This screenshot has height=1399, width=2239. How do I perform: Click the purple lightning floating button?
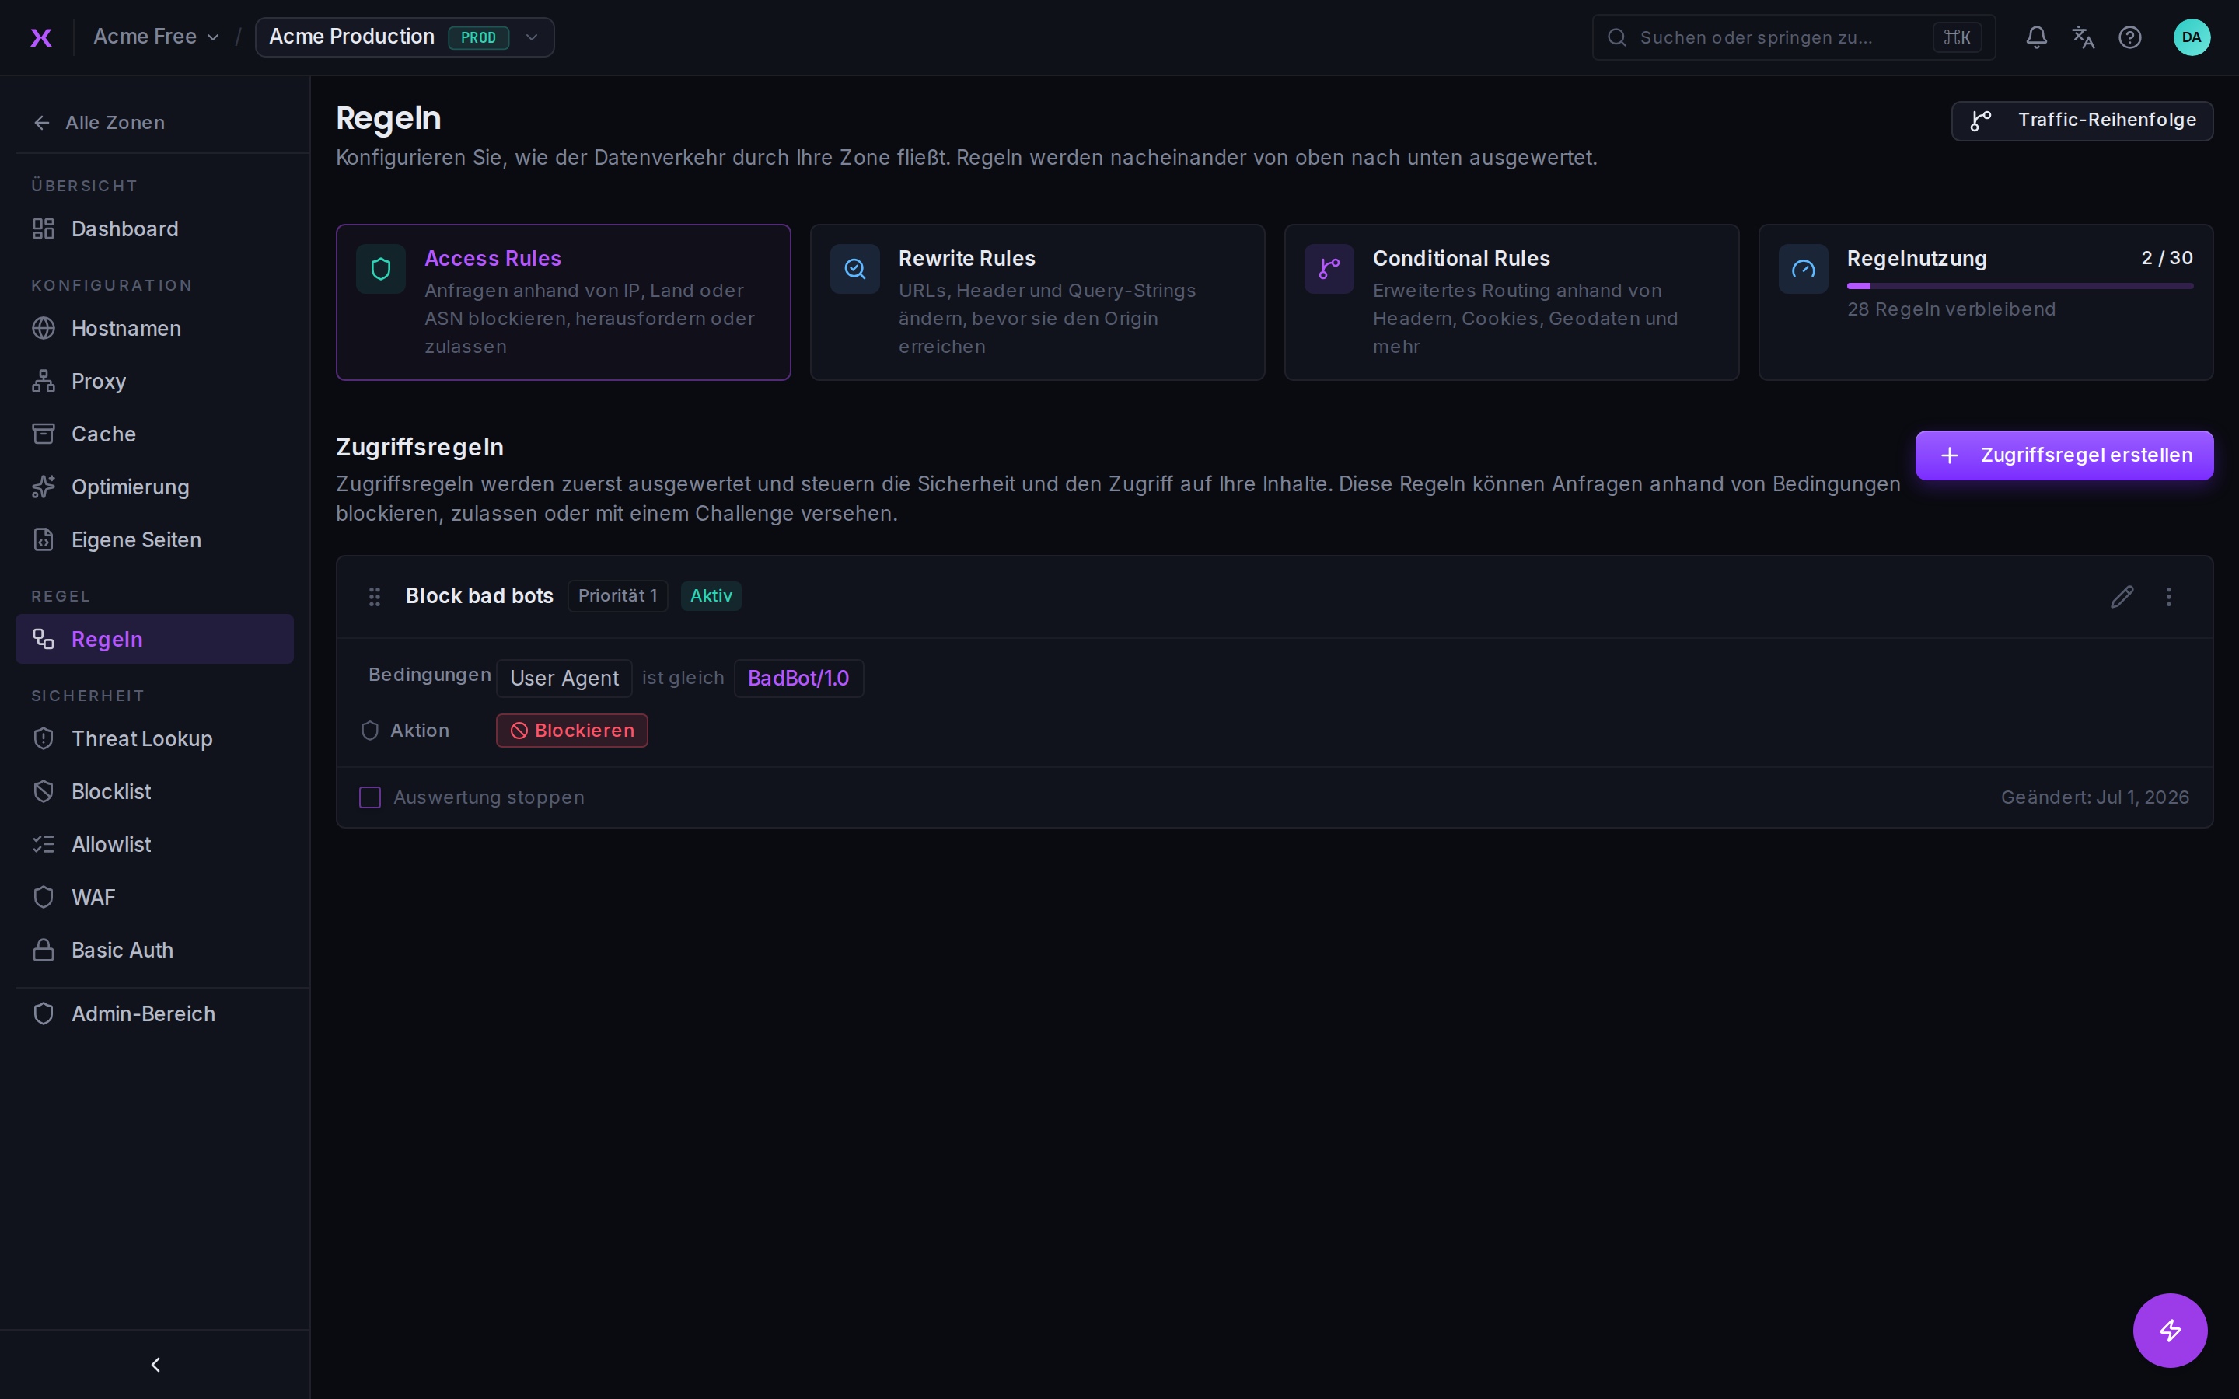[x=2170, y=1331]
